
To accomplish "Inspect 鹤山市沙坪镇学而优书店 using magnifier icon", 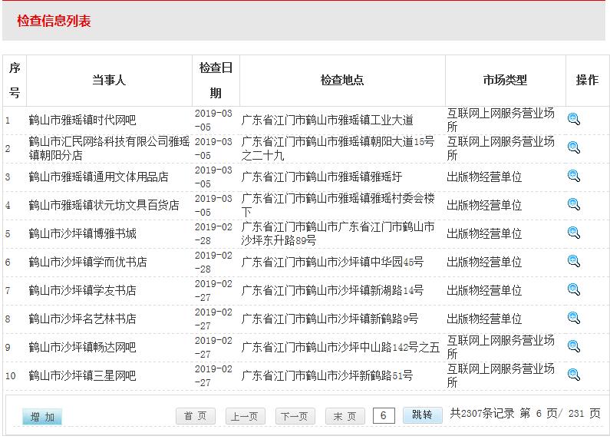I will [574, 261].
